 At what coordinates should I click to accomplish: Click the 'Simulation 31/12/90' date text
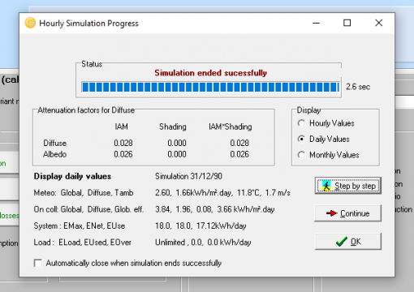(188, 176)
